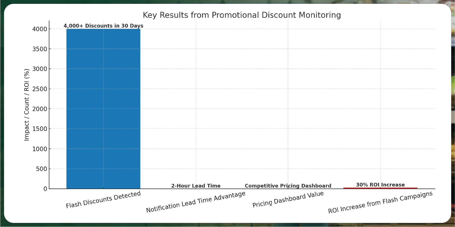Click the 'Competitive Pricing Dashboard' data label
The height and width of the screenshot is (227, 455).
[x=288, y=186]
